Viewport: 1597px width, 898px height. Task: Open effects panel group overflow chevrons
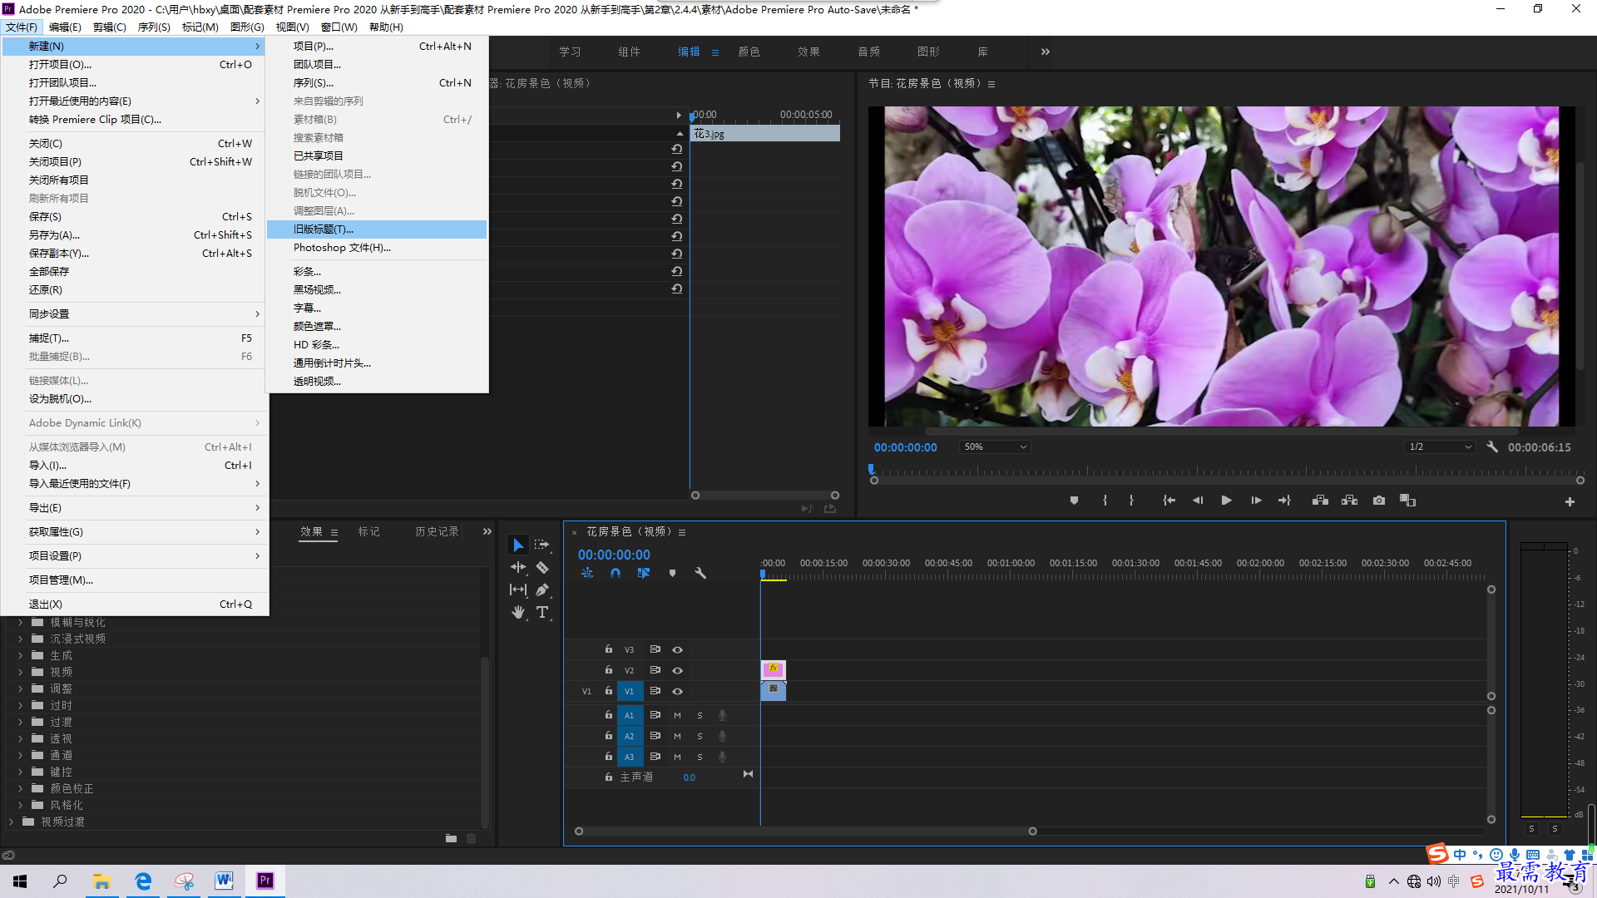[x=487, y=531]
